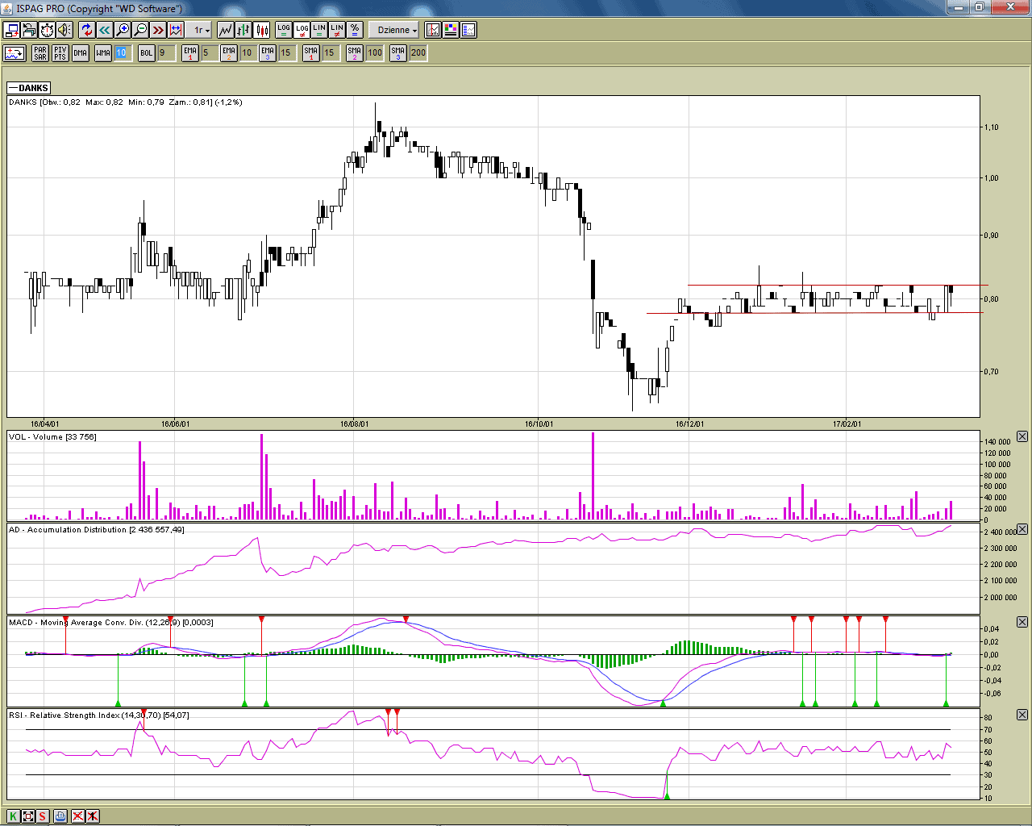Toggle the BOL Bollinger bands indicator

(146, 53)
